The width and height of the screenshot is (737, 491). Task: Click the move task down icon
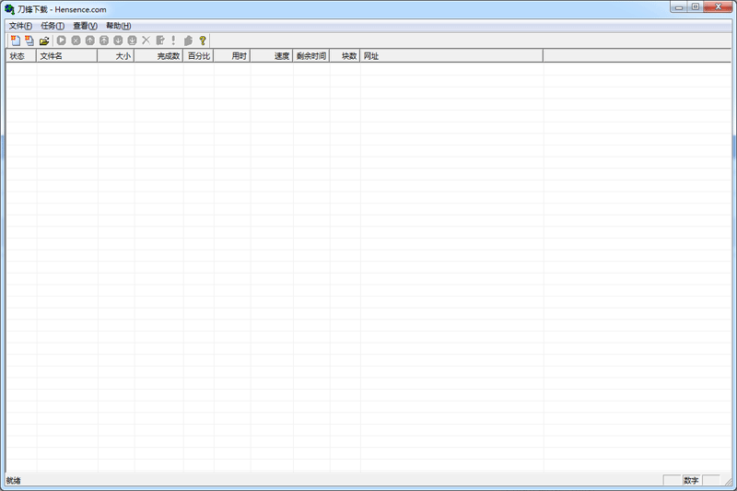tap(118, 41)
